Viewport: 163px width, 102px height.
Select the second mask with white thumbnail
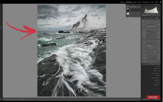pos(128,13)
